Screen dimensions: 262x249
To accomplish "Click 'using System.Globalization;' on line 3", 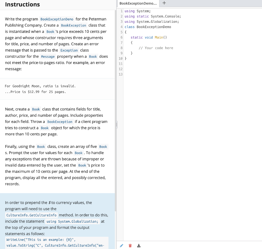I will [152, 22].
